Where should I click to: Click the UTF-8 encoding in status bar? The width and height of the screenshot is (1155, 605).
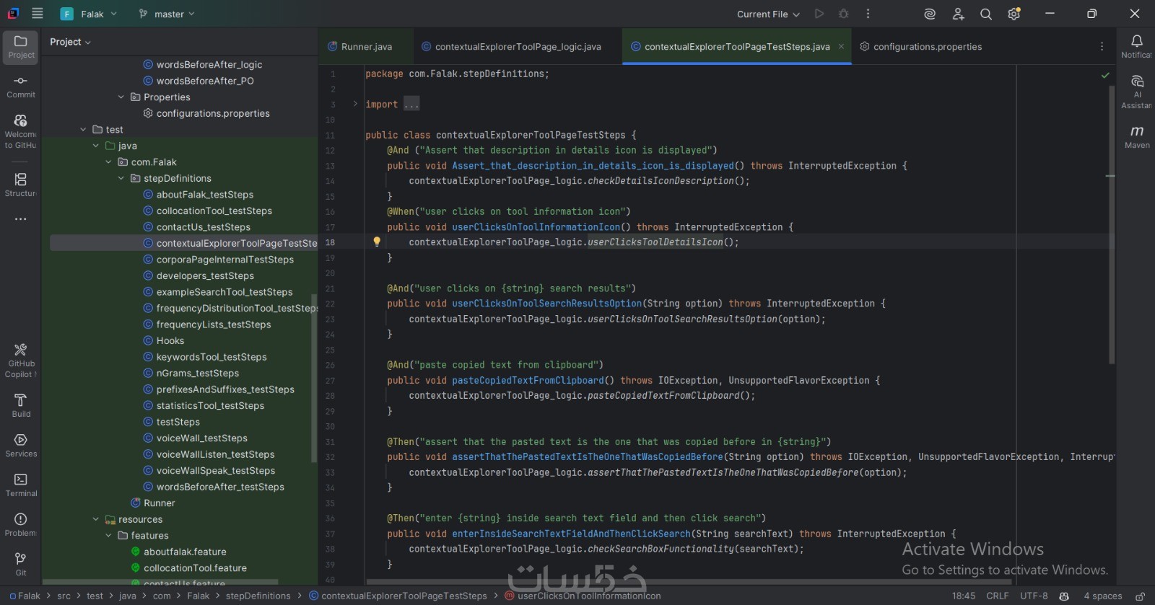1034,596
